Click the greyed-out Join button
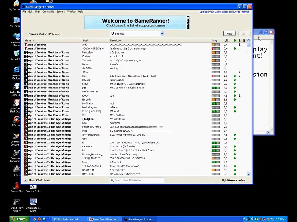297x222 pixels. tap(244, 34)
